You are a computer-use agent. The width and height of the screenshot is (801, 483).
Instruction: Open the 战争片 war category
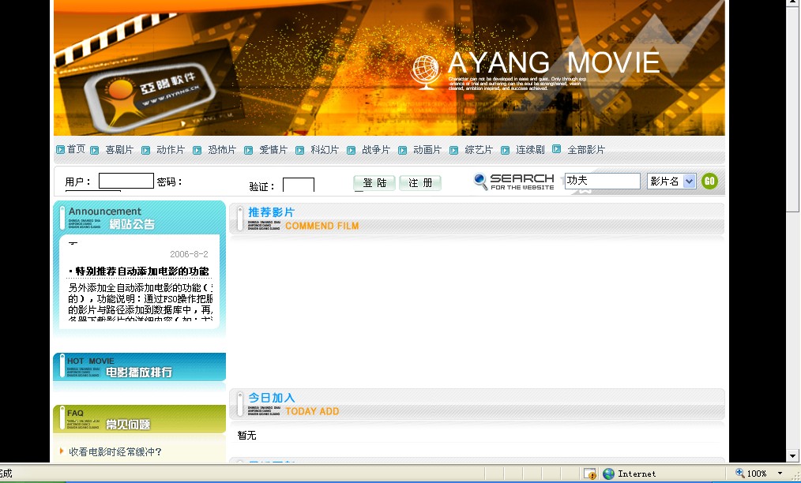pyautogui.click(x=376, y=150)
